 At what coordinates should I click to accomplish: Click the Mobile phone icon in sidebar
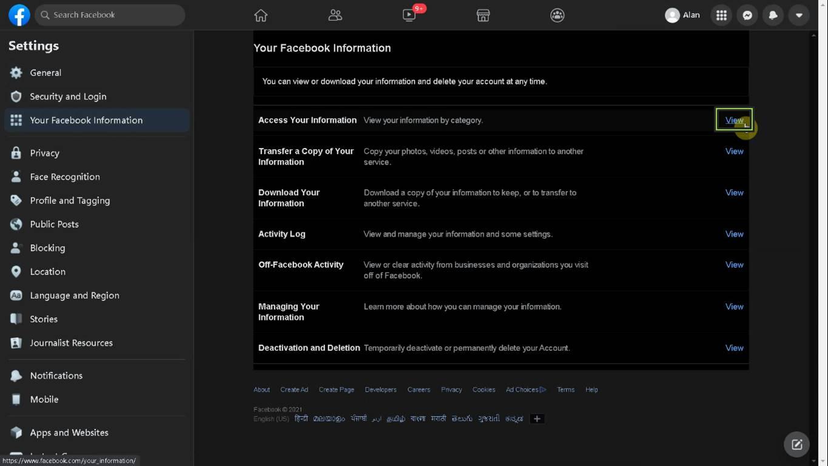(16, 399)
